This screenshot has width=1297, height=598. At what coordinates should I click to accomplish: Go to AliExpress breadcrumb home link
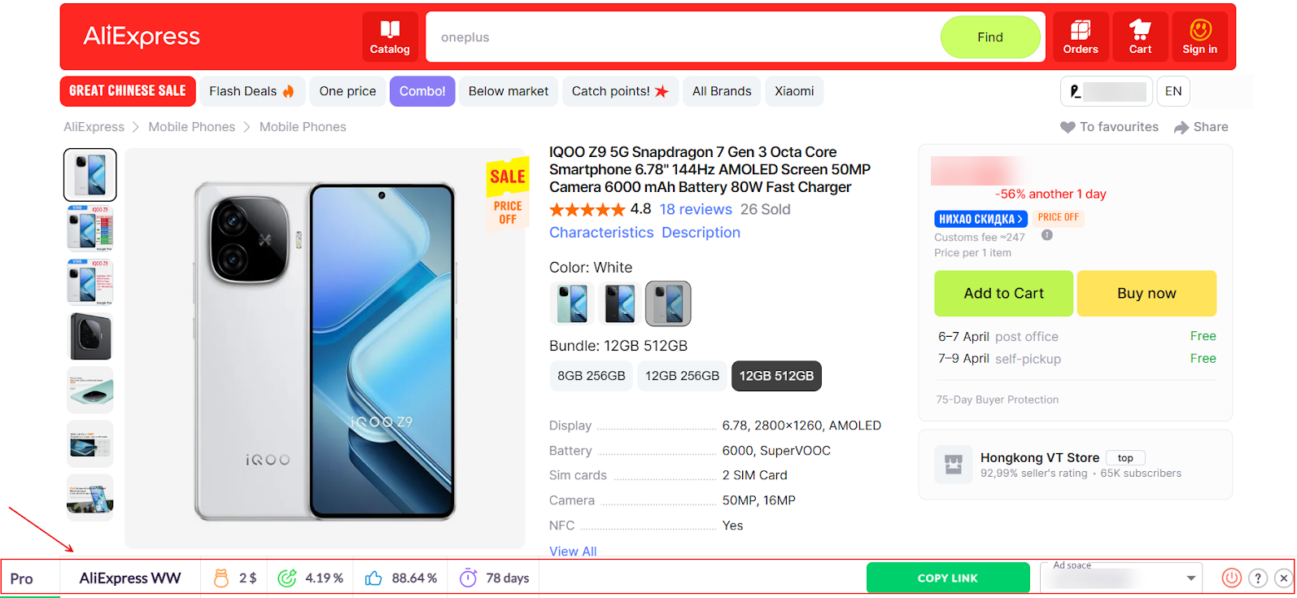point(94,127)
